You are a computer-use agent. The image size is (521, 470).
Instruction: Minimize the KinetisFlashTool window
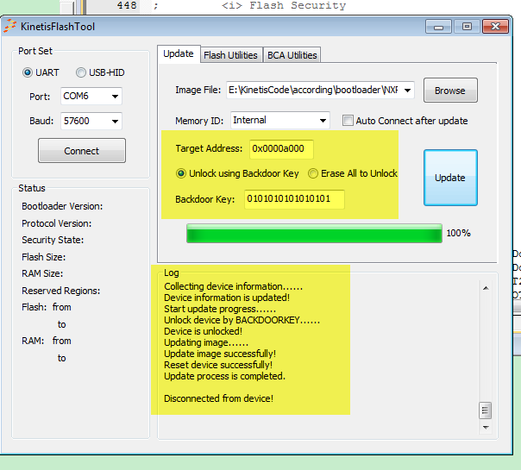(x=438, y=27)
